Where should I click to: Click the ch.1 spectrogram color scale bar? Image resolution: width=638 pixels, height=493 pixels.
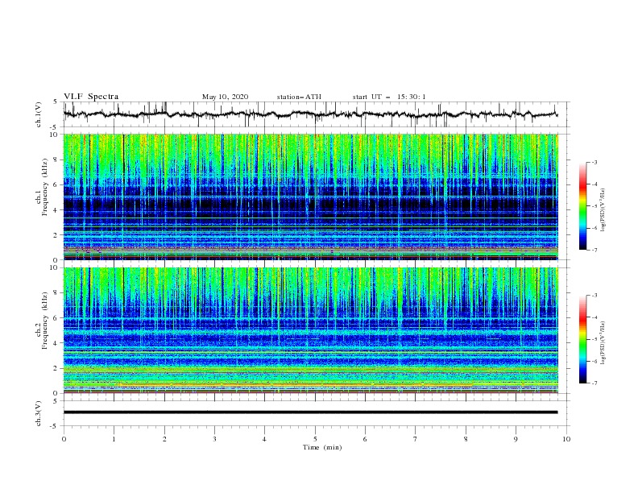click(x=583, y=206)
